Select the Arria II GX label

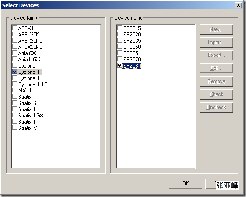coord(29,60)
